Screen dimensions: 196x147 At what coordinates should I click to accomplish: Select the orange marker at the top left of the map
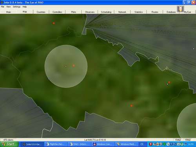click(x=54, y=23)
